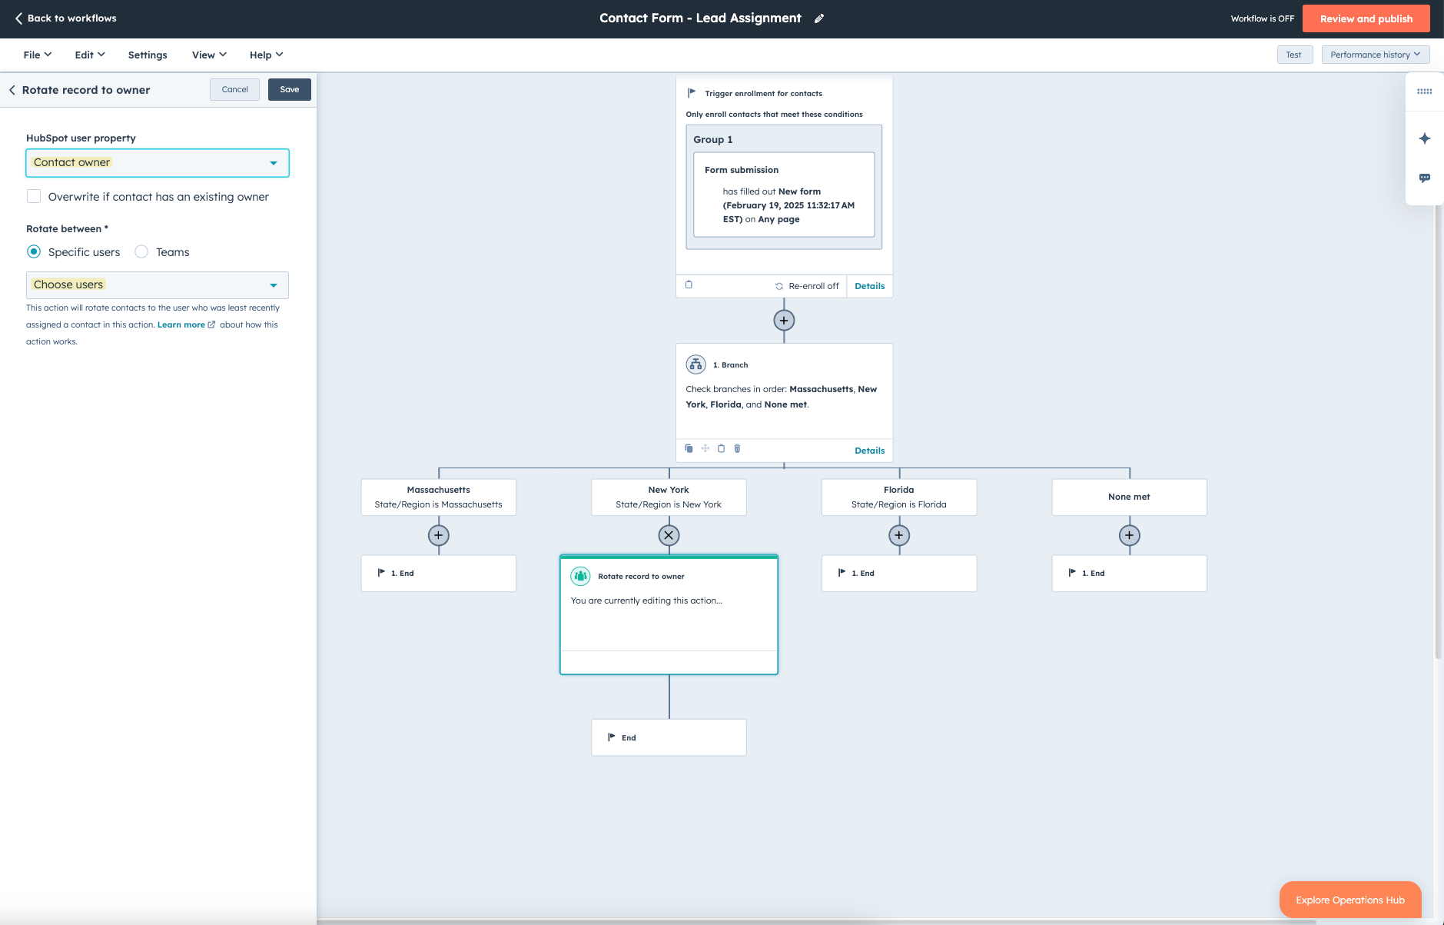1444x925 pixels.
Task: Add action under Florida branch plus button
Action: point(899,535)
